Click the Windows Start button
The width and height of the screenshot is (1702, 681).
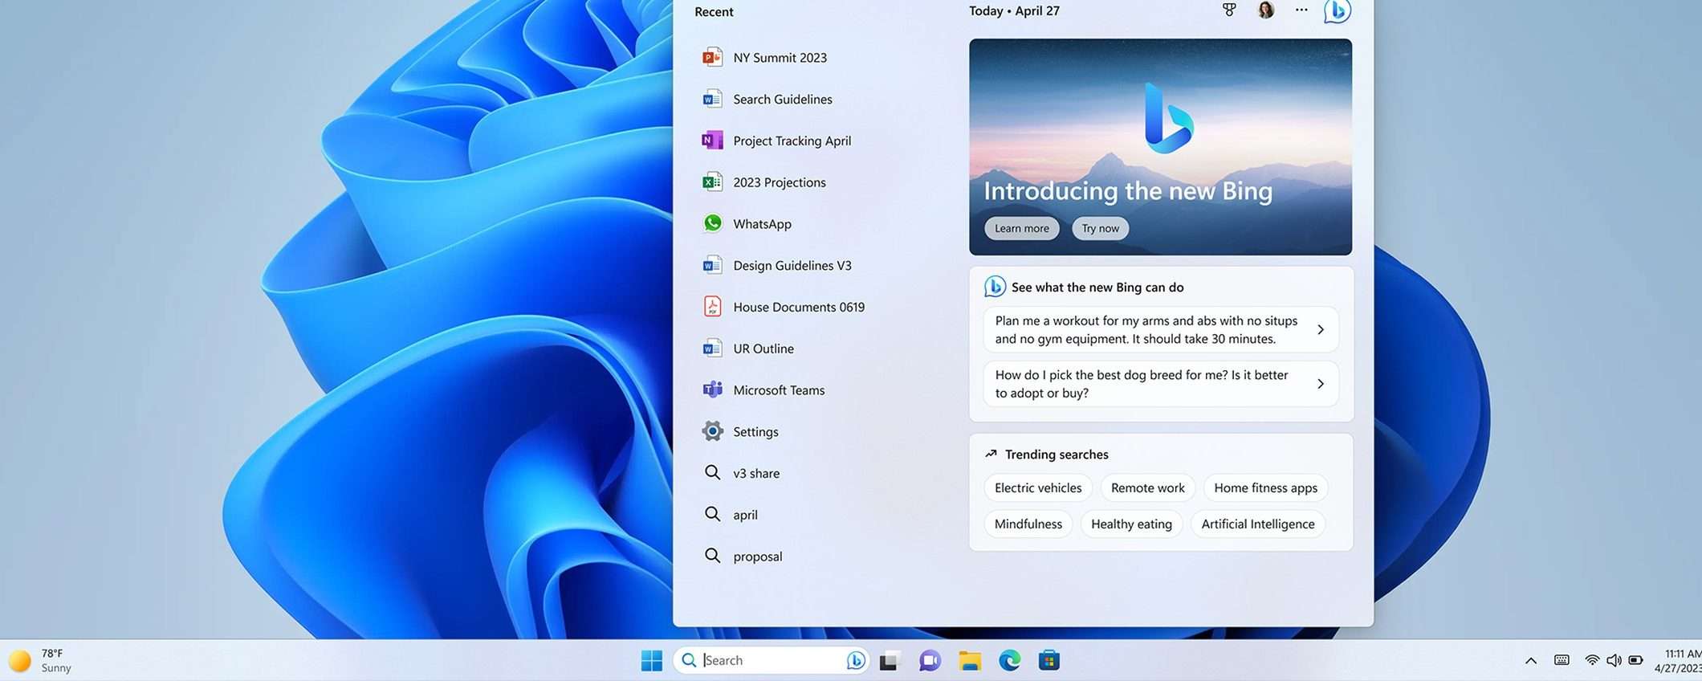click(x=652, y=660)
